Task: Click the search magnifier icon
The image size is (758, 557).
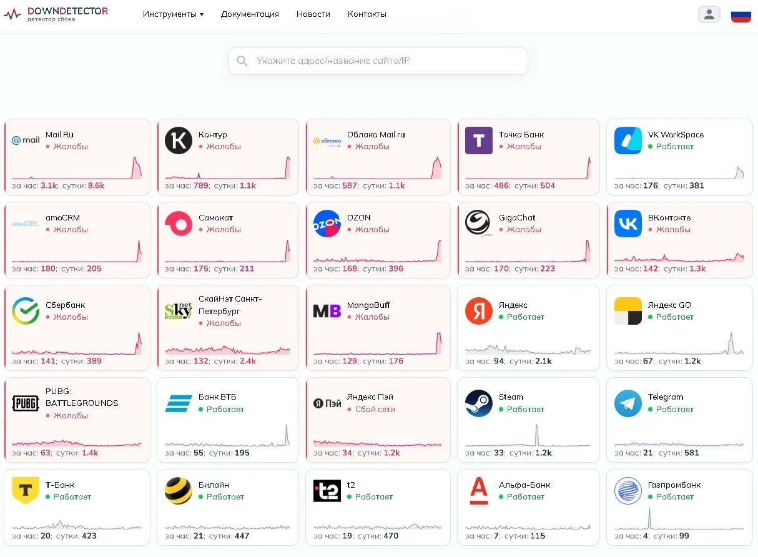Action: coord(242,61)
